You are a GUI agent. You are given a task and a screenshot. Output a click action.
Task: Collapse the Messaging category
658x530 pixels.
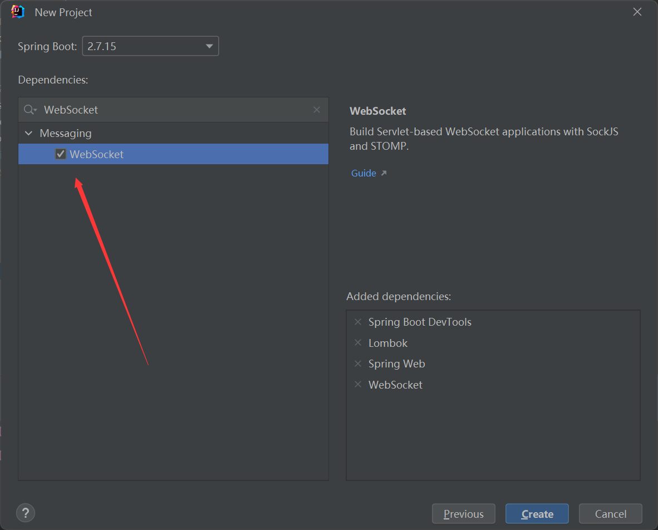(28, 133)
